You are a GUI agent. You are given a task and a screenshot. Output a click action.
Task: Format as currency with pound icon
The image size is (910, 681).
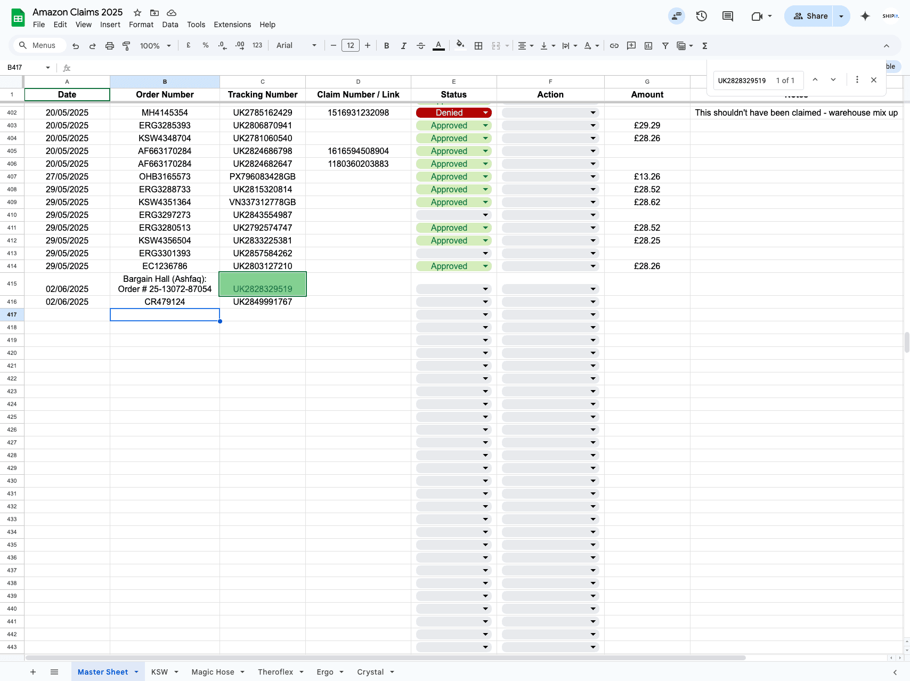[x=189, y=46]
